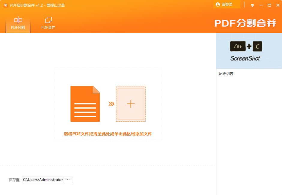282x195 pixels.
Task: Click the ... button to browse save location
Action: pyautogui.click(x=68, y=179)
